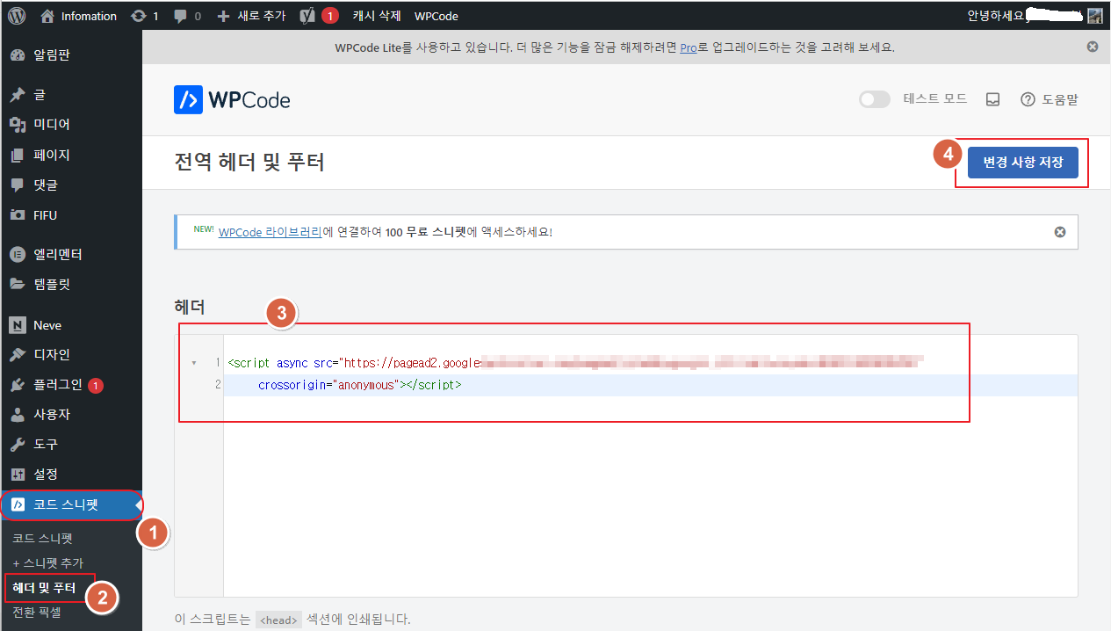Image resolution: width=1111 pixels, height=631 pixels.
Task: Save changes with 변경 사항 저장
Action: coord(1022,163)
